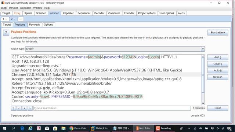Image resolution: width=235 pixels, height=132 pixels.
Task: Open the Intruder Target sub-tab
Action: coord(7,25)
